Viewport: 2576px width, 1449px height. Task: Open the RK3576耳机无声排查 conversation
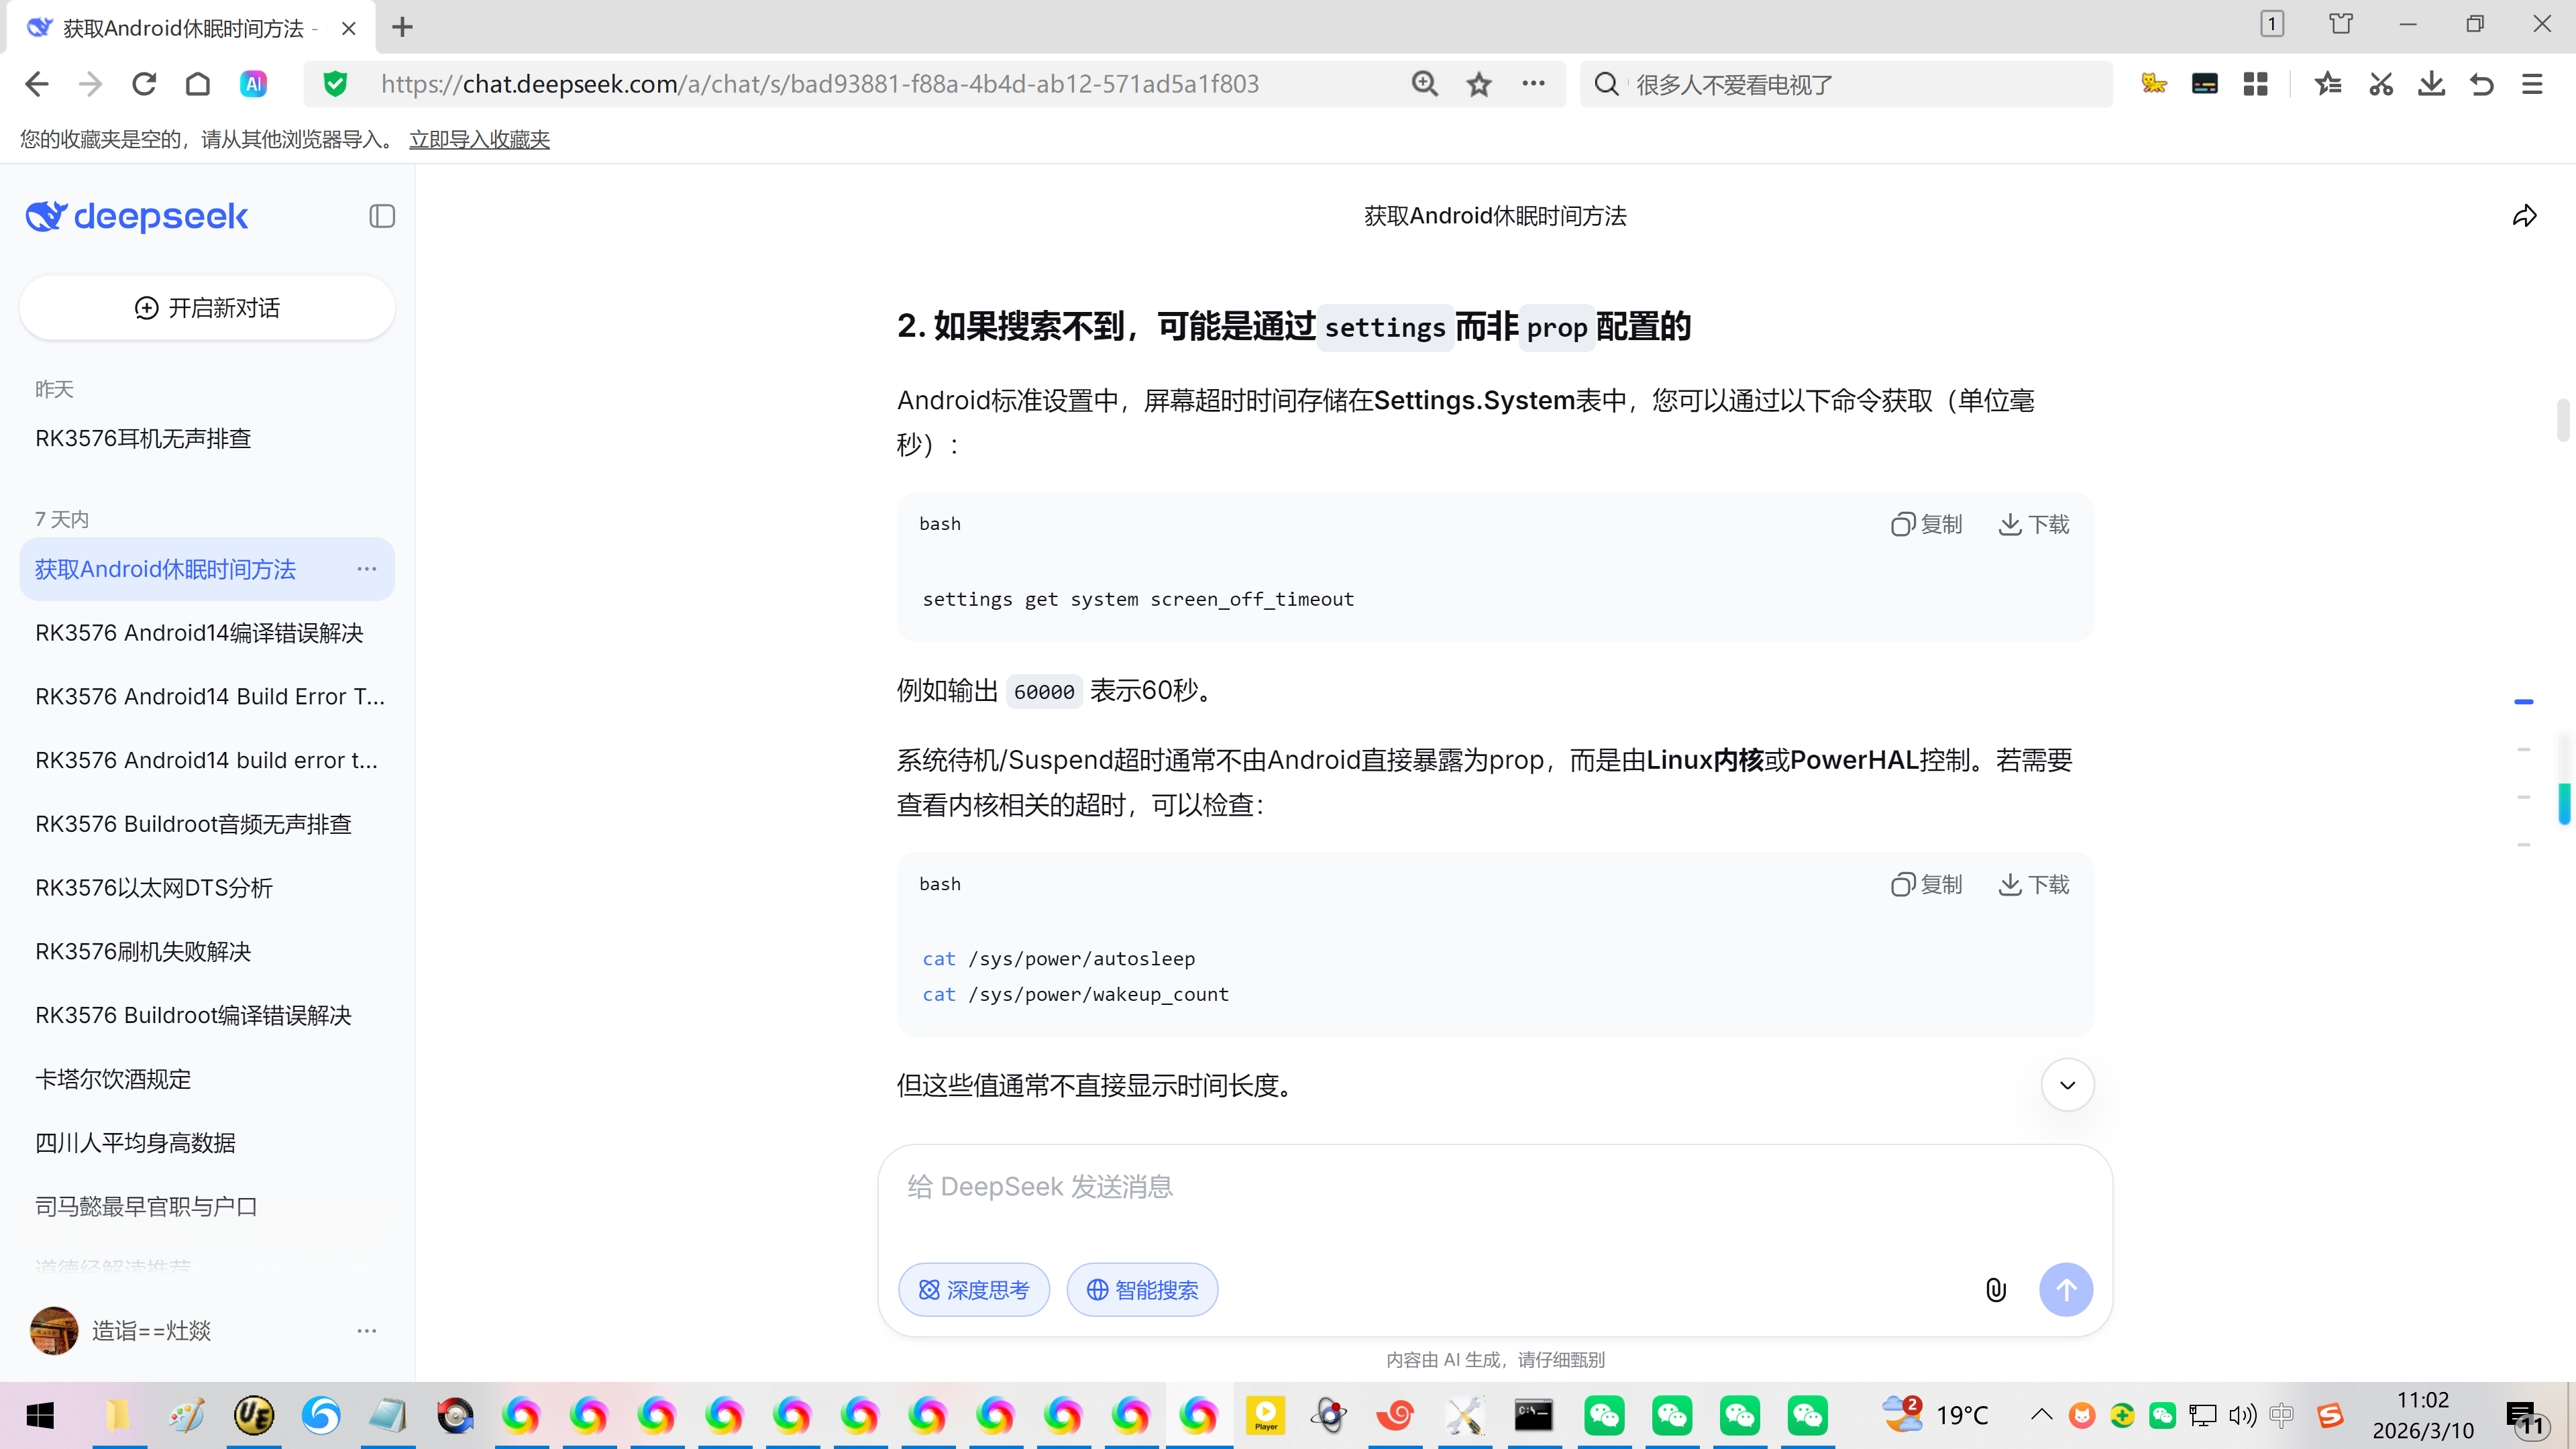pyautogui.click(x=143, y=439)
